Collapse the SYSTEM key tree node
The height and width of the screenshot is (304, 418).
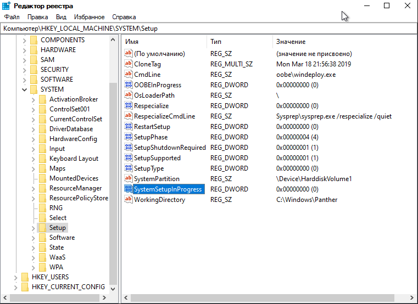tap(24, 89)
